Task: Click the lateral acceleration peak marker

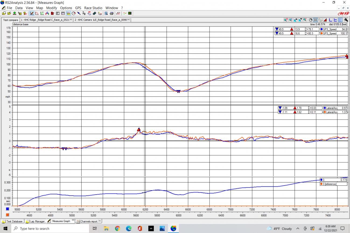Action: point(139,129)
